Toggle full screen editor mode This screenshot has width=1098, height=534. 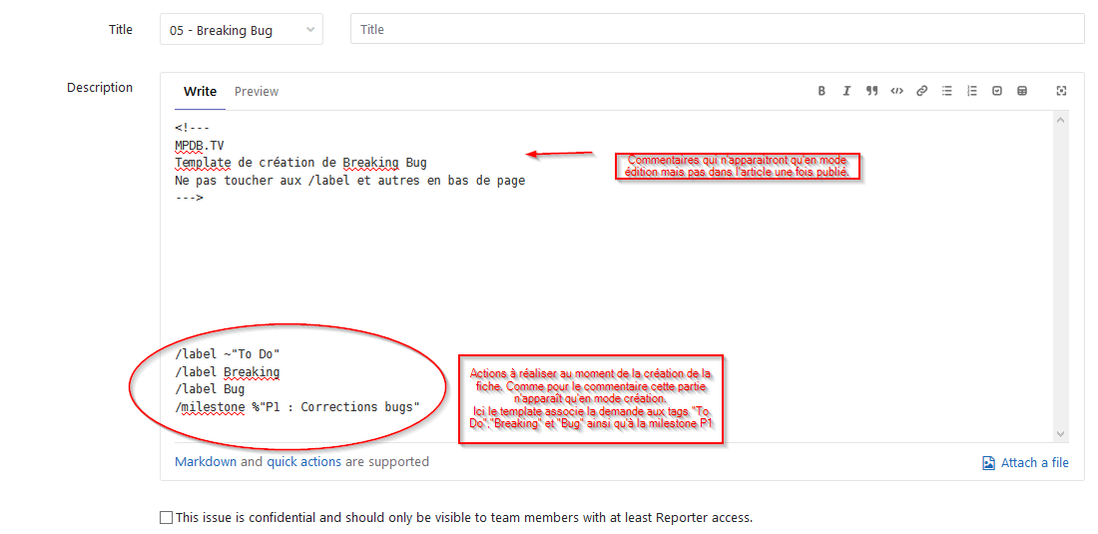(x=1061, y=91)
